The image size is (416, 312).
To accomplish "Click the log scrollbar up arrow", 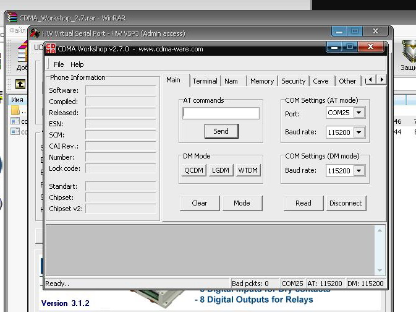I will [x=380, y=230].
